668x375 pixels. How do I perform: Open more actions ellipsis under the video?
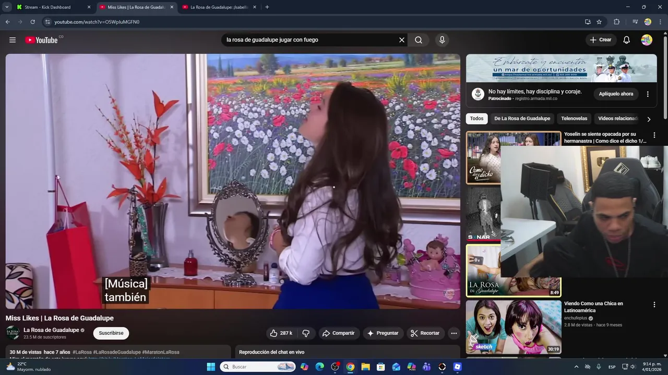point(454,333)
